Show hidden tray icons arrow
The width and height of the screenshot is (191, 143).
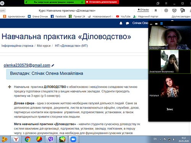click(160, 140)
